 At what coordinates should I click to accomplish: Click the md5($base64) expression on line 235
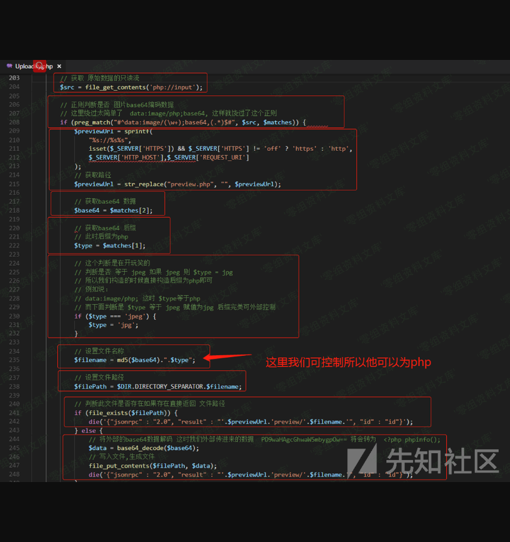(x=135, y=360)
